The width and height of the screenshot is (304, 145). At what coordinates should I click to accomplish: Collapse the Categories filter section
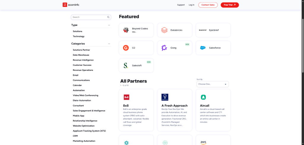point(109,44)
